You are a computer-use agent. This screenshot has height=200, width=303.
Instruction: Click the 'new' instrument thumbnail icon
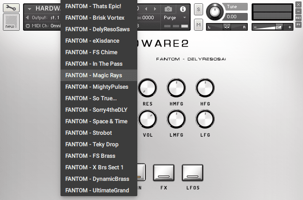[11, 23]
